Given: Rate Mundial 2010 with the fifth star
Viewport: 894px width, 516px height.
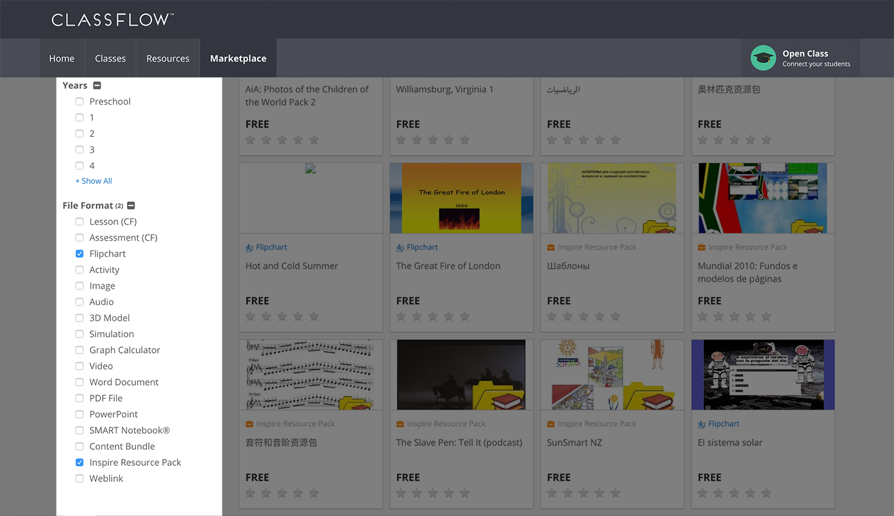Looking at the screenshot, I should pos(766,316).
